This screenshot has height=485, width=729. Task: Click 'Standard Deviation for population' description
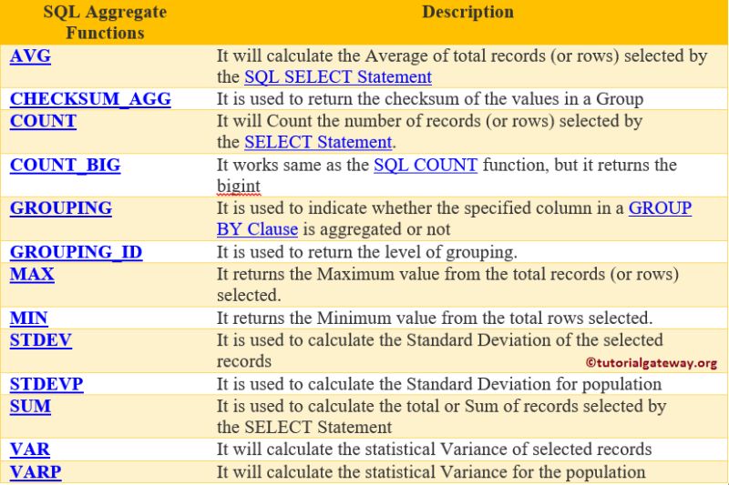[439, 384]
